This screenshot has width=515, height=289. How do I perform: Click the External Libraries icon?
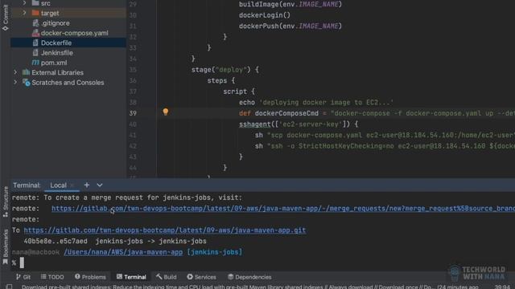(26, 72)
